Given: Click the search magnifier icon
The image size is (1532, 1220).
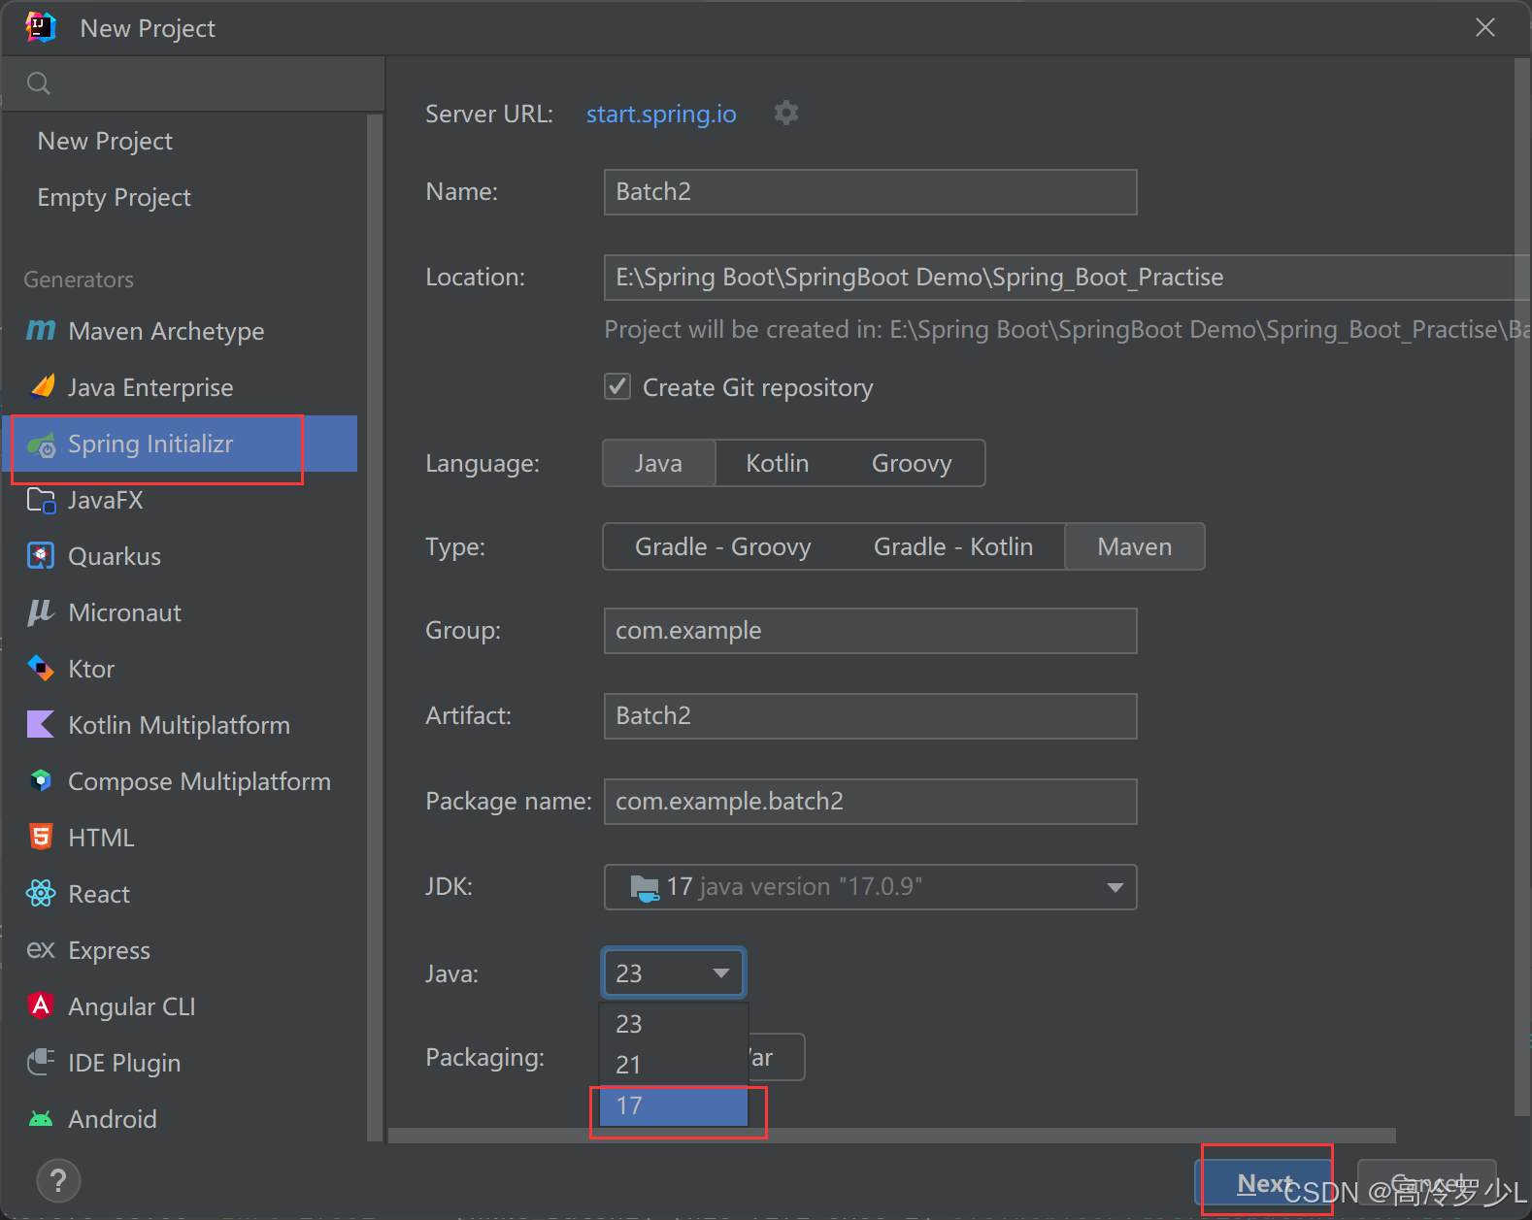Looking at the screenshot, I should coord(39,83).
